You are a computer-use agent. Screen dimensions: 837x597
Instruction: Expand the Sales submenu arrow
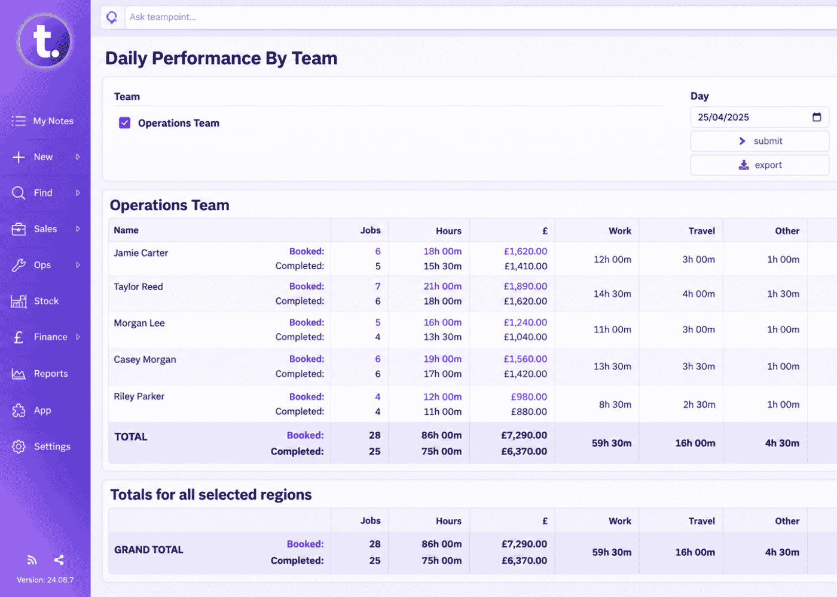point(78,229)
